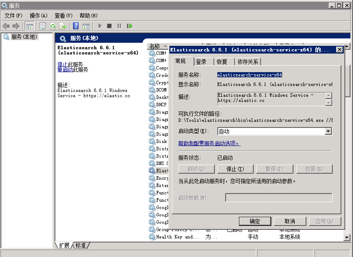Click the services list scroll-down arrow
This screenshot has height=257, width=353.
pos(347,237)
